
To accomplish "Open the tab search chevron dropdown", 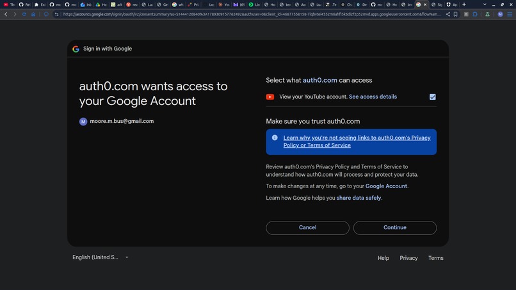I will (485, 4).
